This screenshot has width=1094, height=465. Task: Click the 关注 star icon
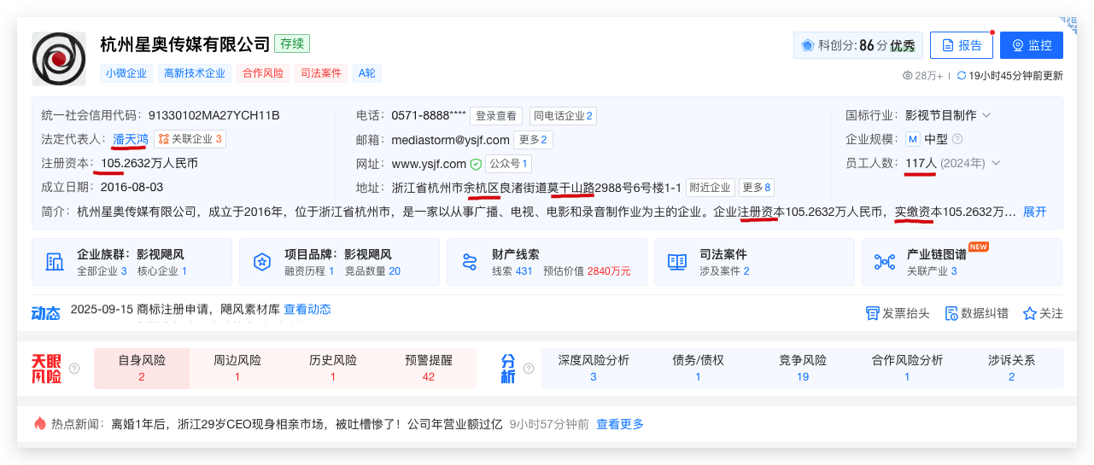[1029, 313]
